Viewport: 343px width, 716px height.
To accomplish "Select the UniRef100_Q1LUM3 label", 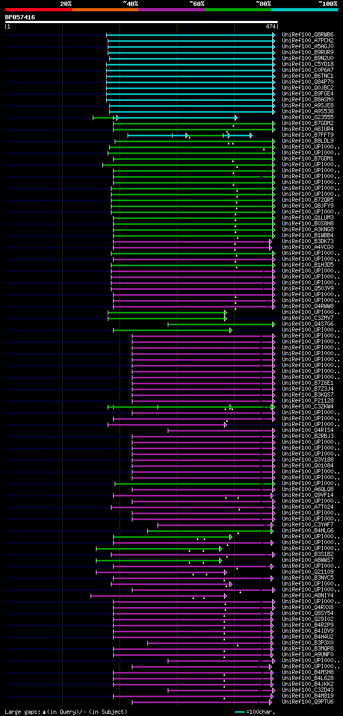I will point(308,217).
